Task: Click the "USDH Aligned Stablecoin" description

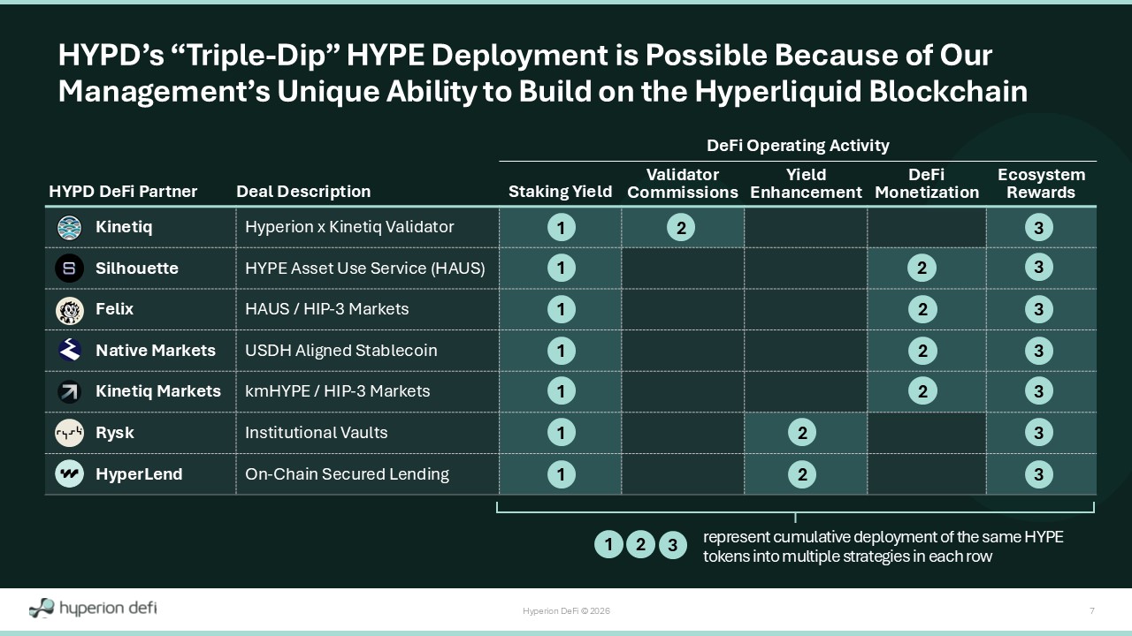Action: tap(341, 351)
